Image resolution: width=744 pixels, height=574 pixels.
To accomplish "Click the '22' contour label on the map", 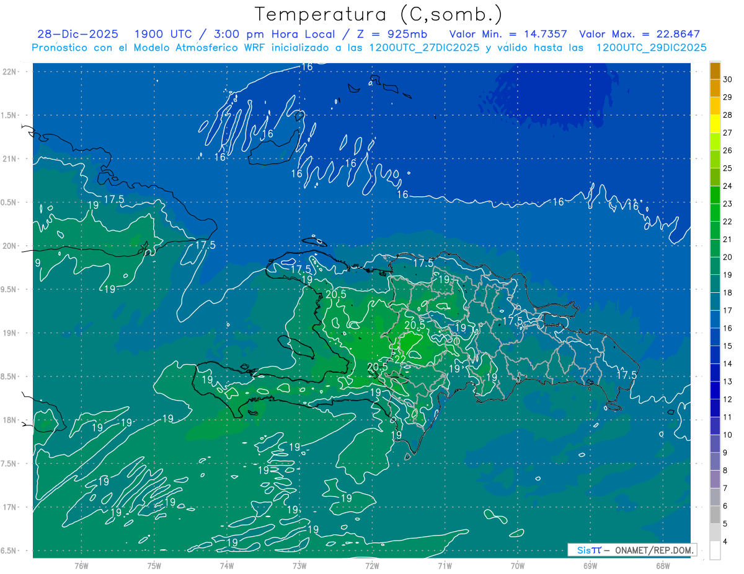I will coord(400,359).
